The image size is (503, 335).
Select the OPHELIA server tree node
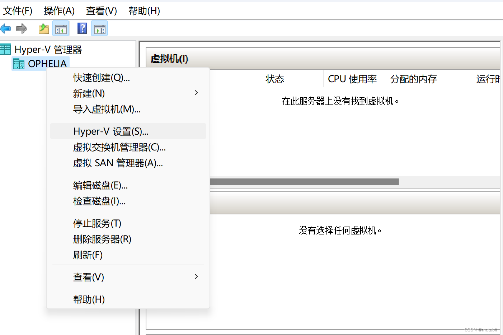[47, 64]
